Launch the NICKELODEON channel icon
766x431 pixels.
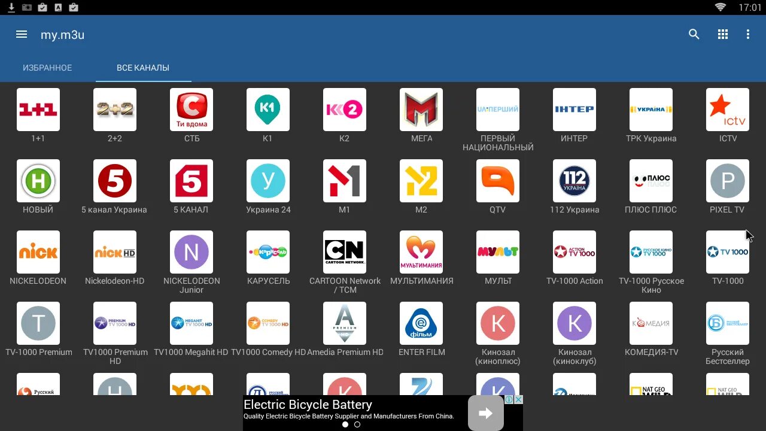tap(38, 252)
